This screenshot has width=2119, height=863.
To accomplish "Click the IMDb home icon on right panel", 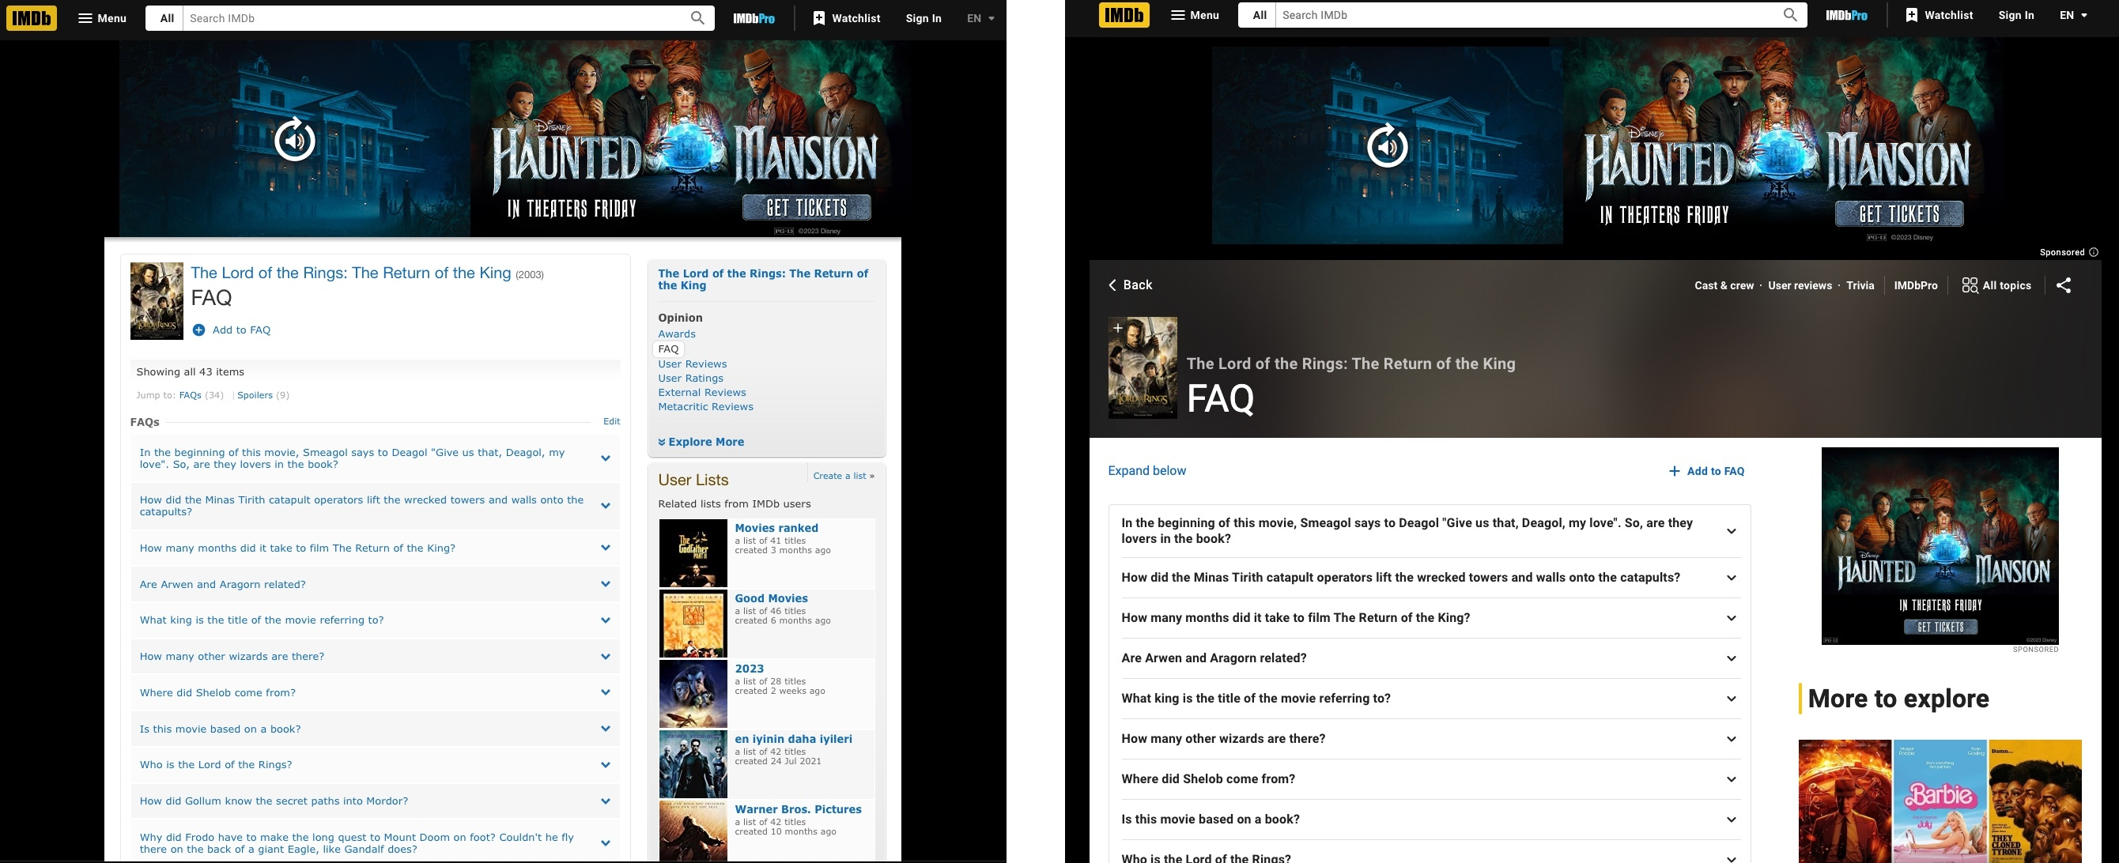I will [1123, 15].
